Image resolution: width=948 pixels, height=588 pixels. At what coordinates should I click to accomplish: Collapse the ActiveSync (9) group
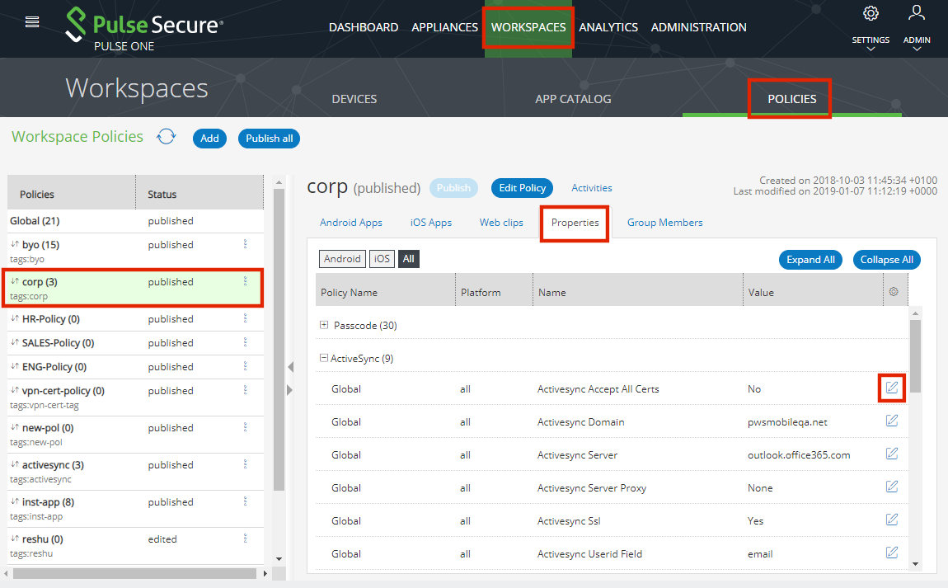323,359
